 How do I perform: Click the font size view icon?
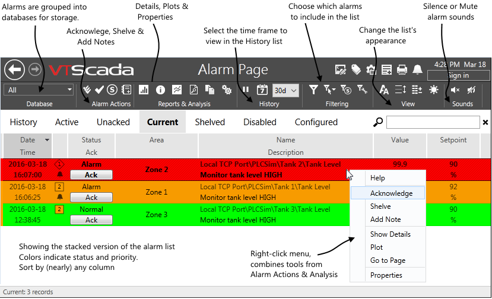click(x=384, y=90)
